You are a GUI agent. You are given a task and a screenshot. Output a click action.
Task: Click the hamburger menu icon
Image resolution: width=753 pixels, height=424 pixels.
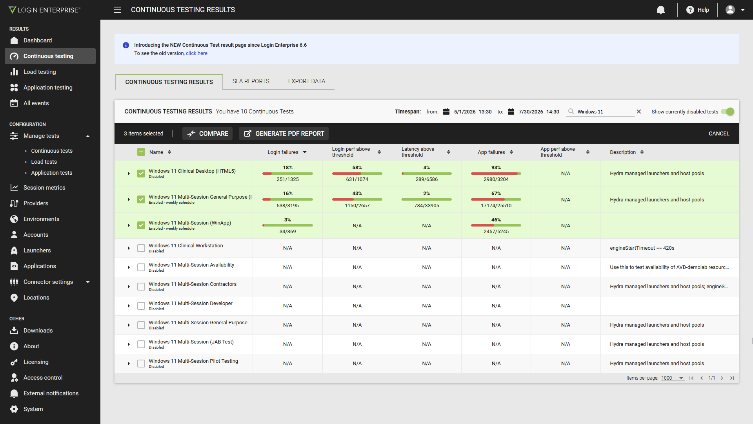coord(118,10)
